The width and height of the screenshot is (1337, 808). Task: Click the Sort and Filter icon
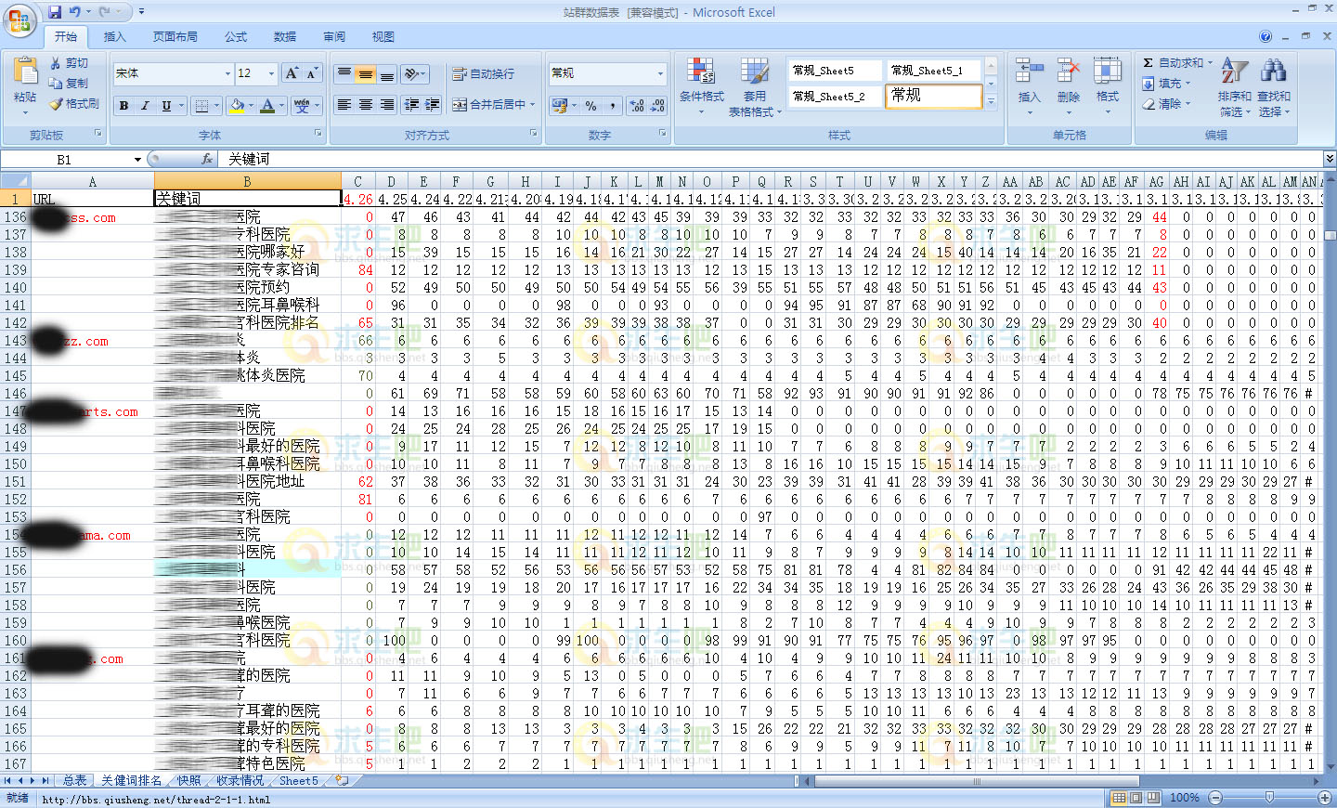pos(1234,74)
